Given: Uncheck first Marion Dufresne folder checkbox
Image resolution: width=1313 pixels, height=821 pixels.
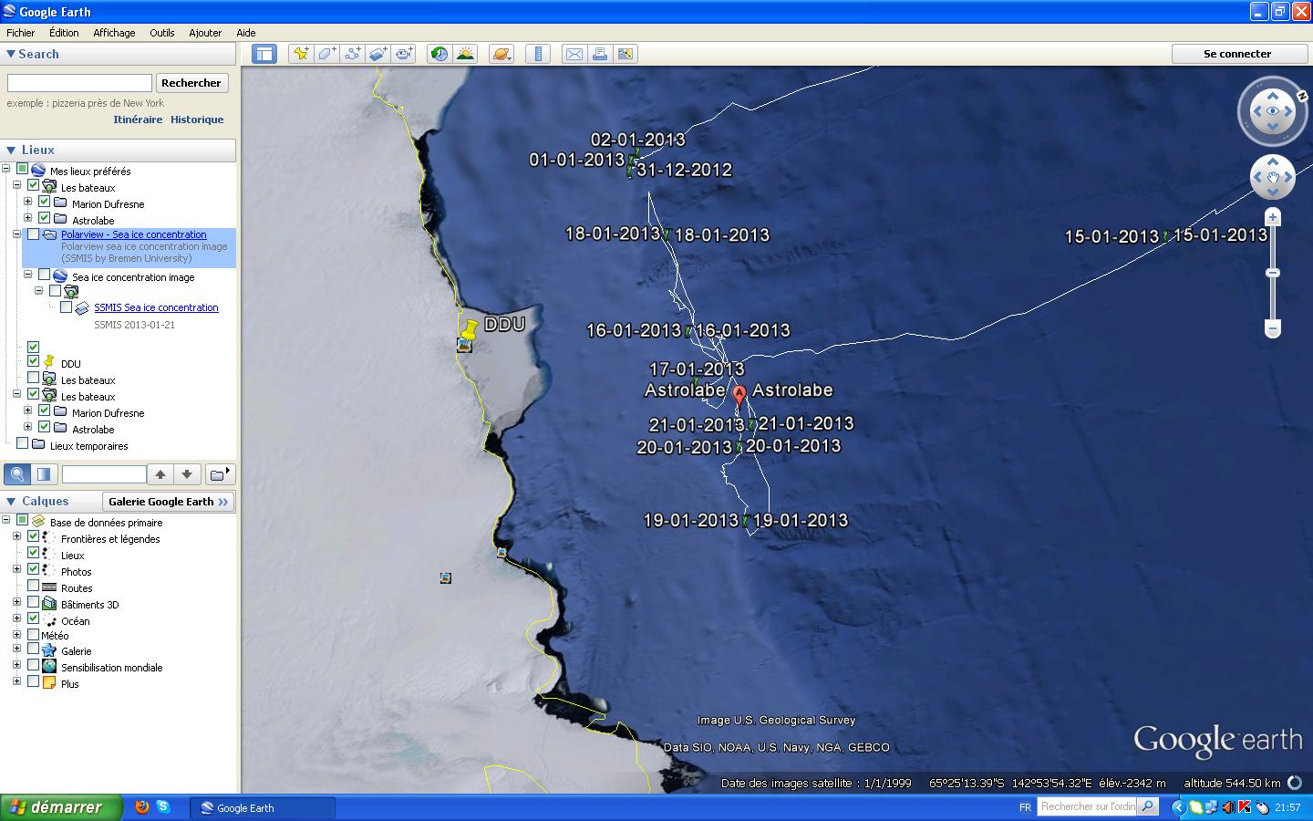Looking at the screenshot, I should click(44, 203).
